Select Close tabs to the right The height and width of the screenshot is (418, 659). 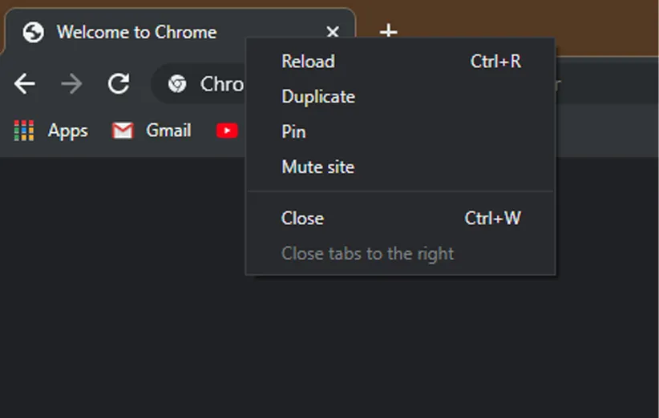click(367, 254)
